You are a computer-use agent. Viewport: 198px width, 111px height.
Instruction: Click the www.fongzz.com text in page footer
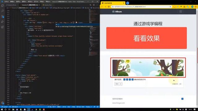[x=118, y=103]
